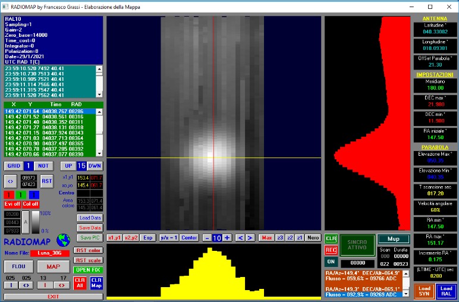Click the red Max button
459x302 pixels.
267,238
